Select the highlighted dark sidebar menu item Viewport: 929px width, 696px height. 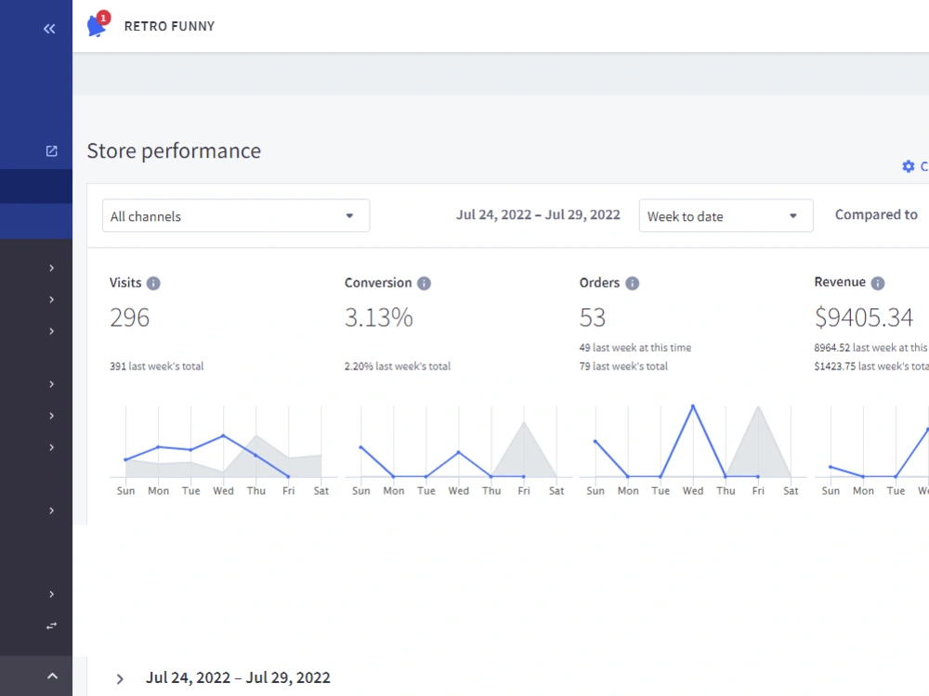pos(36,187)
